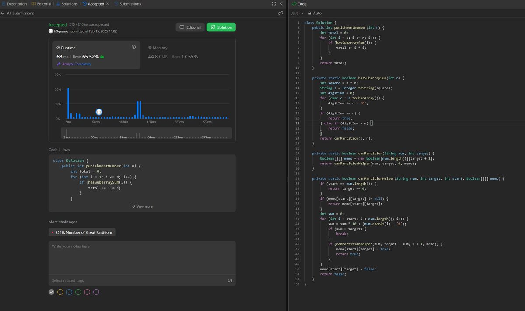Viewport: 525px width, 311px height.
Task: Select the gray checkmark color tag
Action: [51, 292]
